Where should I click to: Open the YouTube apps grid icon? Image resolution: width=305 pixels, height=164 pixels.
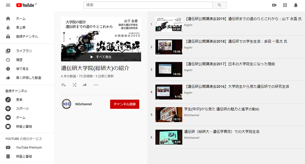point(285,5)
